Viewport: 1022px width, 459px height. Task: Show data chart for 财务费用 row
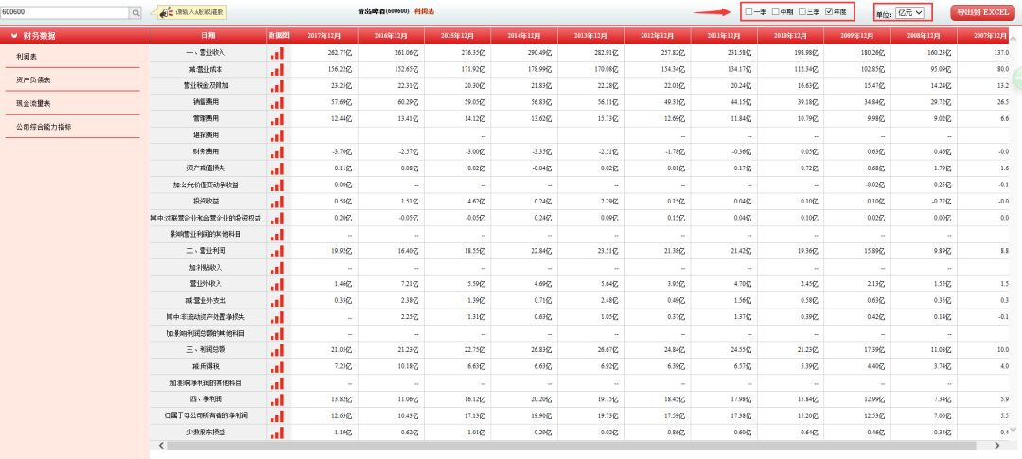[277, 152]
